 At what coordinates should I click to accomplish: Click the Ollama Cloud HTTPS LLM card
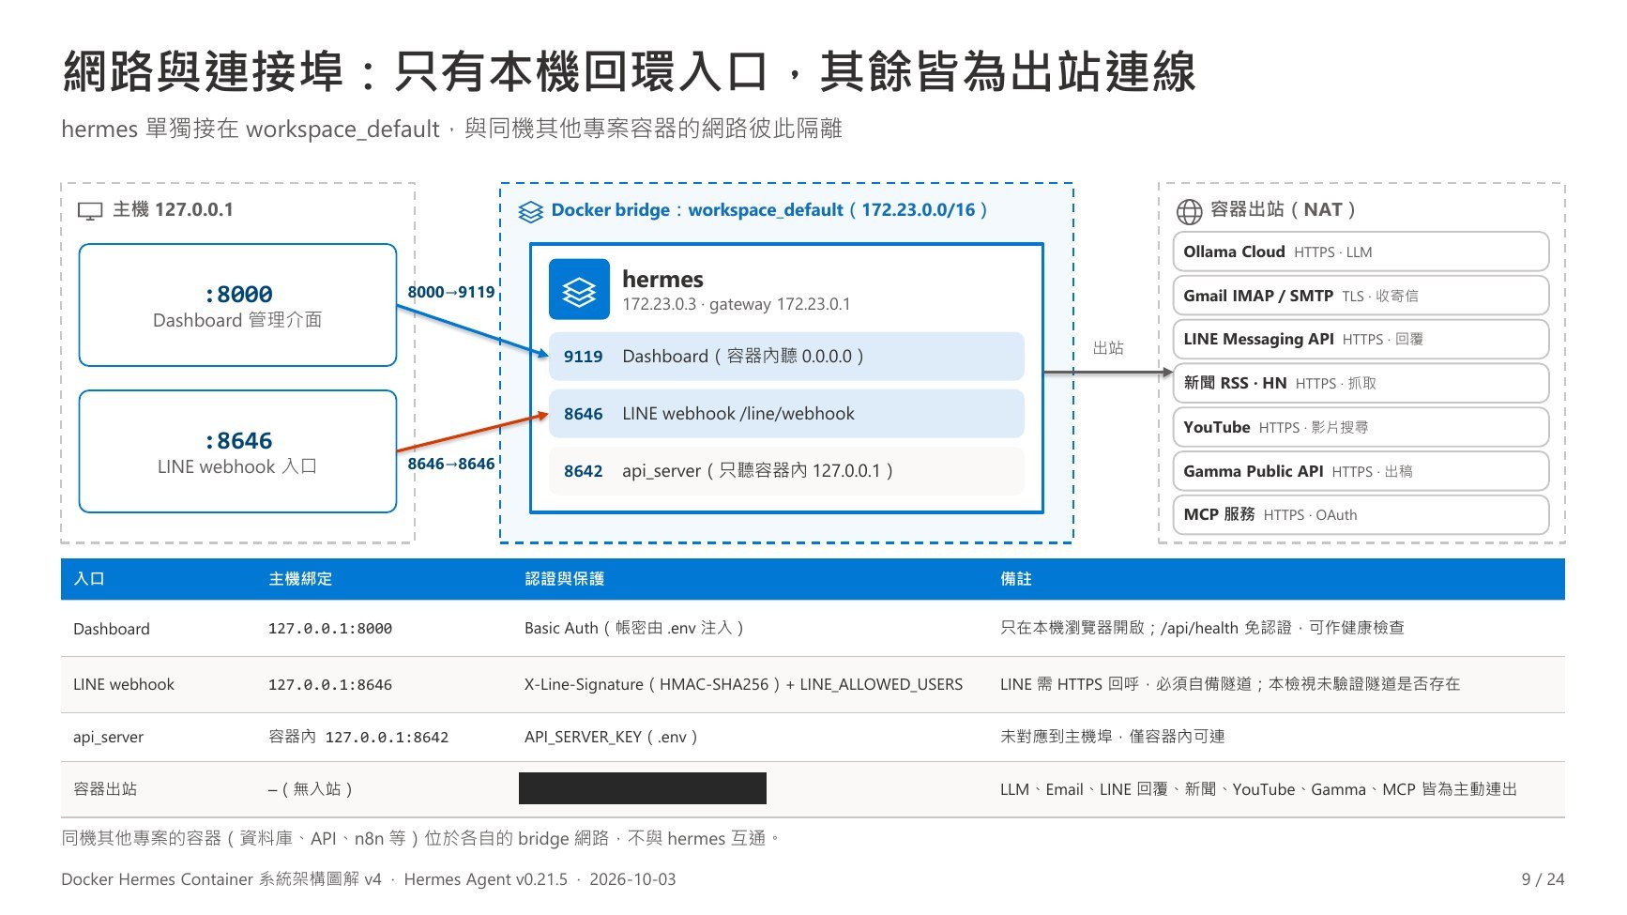tap(1361, 252)
